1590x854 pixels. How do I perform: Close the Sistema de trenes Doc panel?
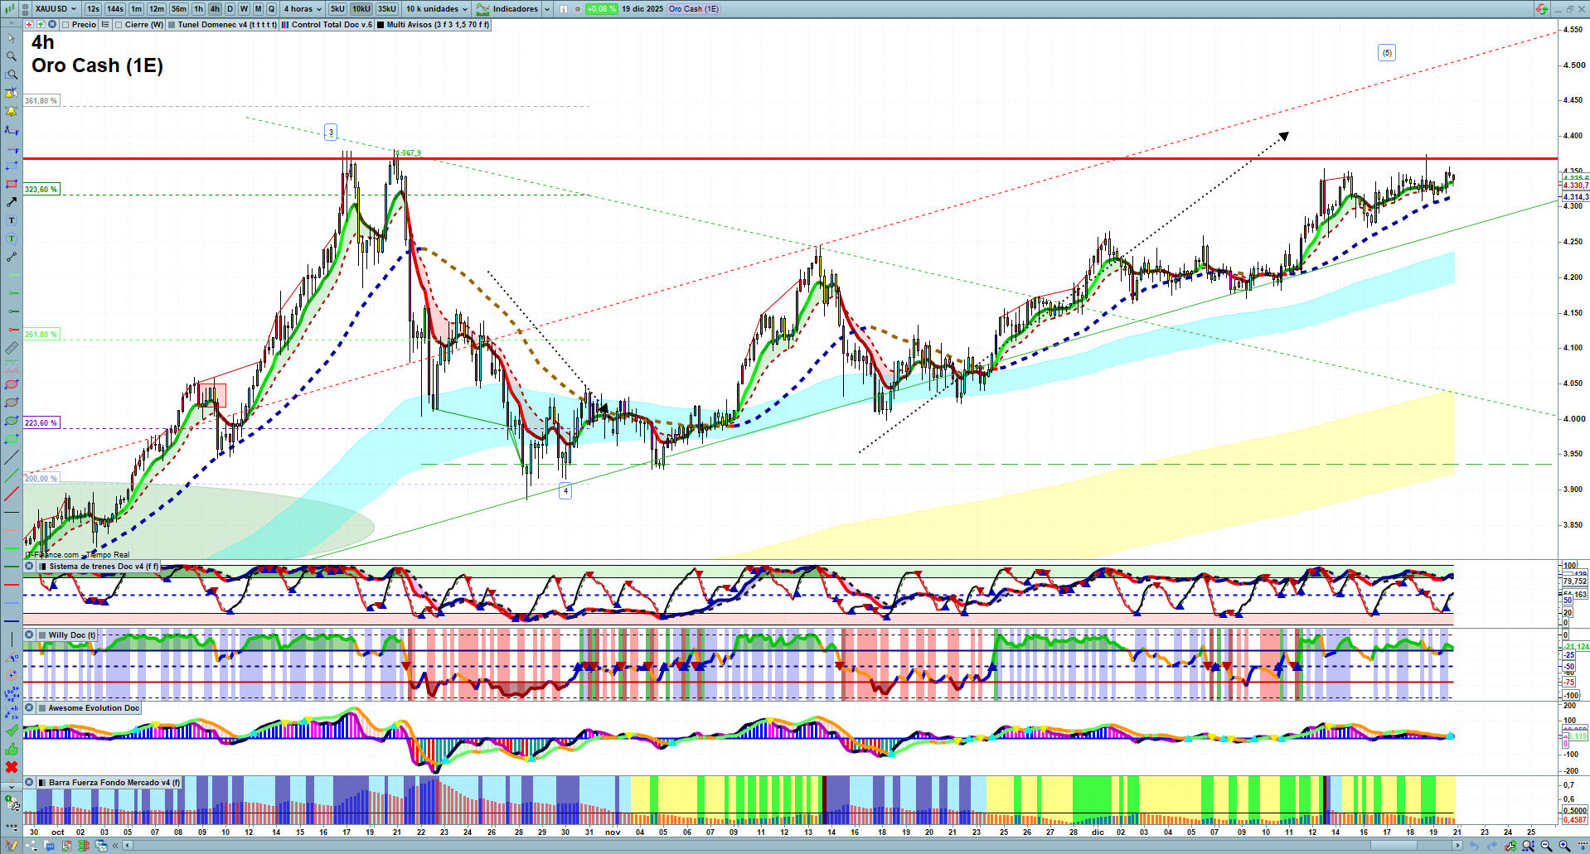30,567
